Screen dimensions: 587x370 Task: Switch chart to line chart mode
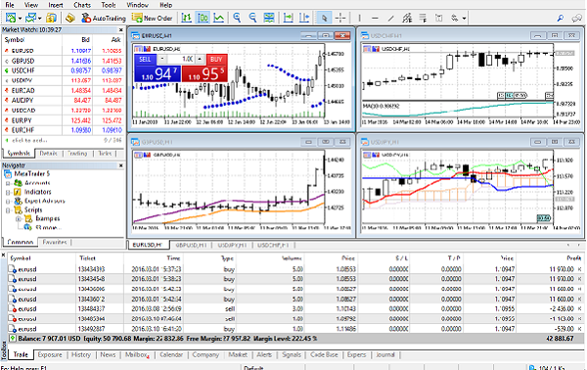point(218,18)
